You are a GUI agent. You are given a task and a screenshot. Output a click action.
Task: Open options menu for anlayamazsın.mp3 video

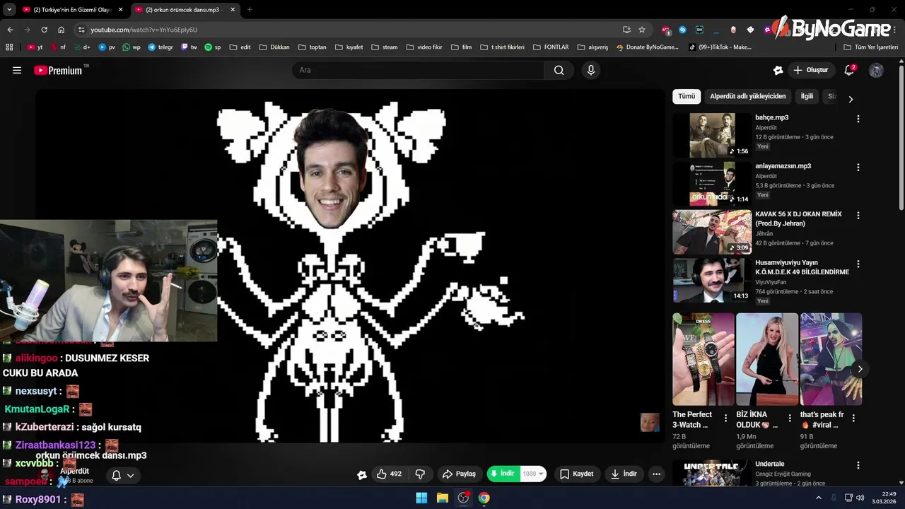pyautogui.click(x=858, y=168)
